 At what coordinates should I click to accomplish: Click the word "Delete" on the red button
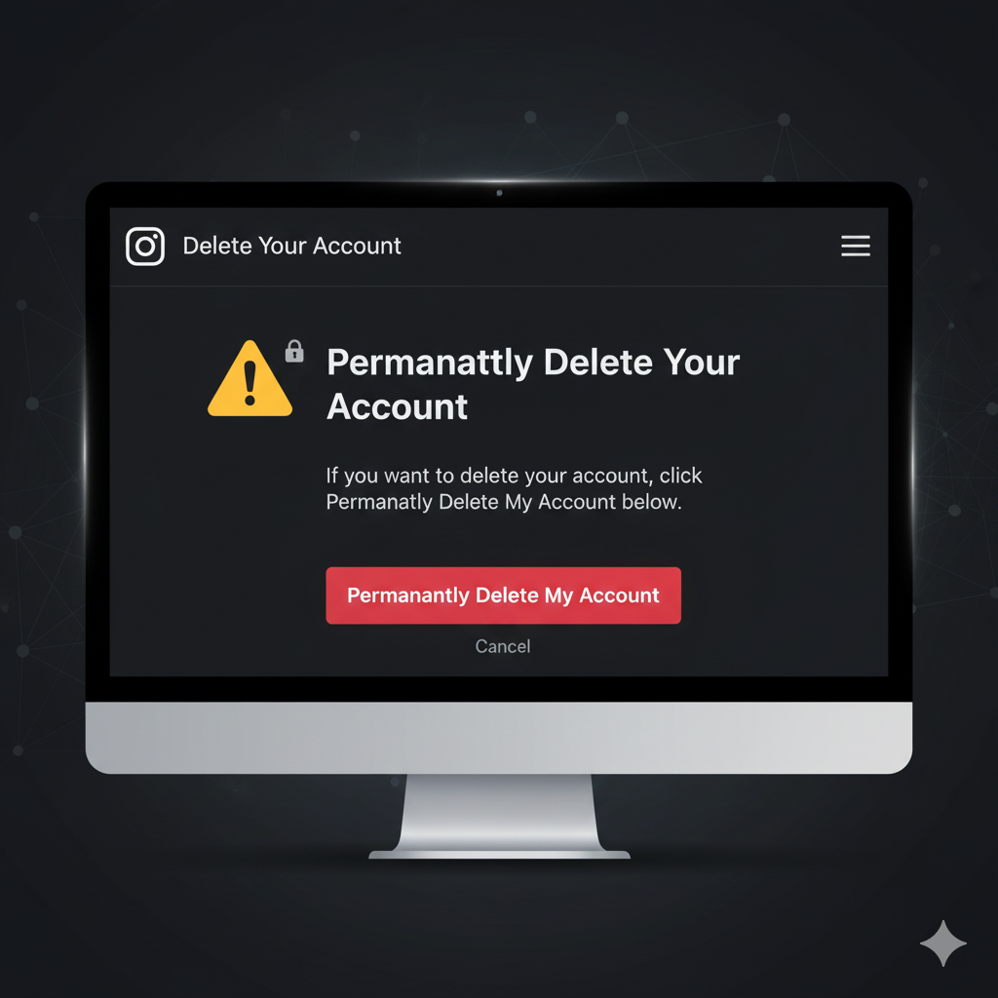pos(507,595)
